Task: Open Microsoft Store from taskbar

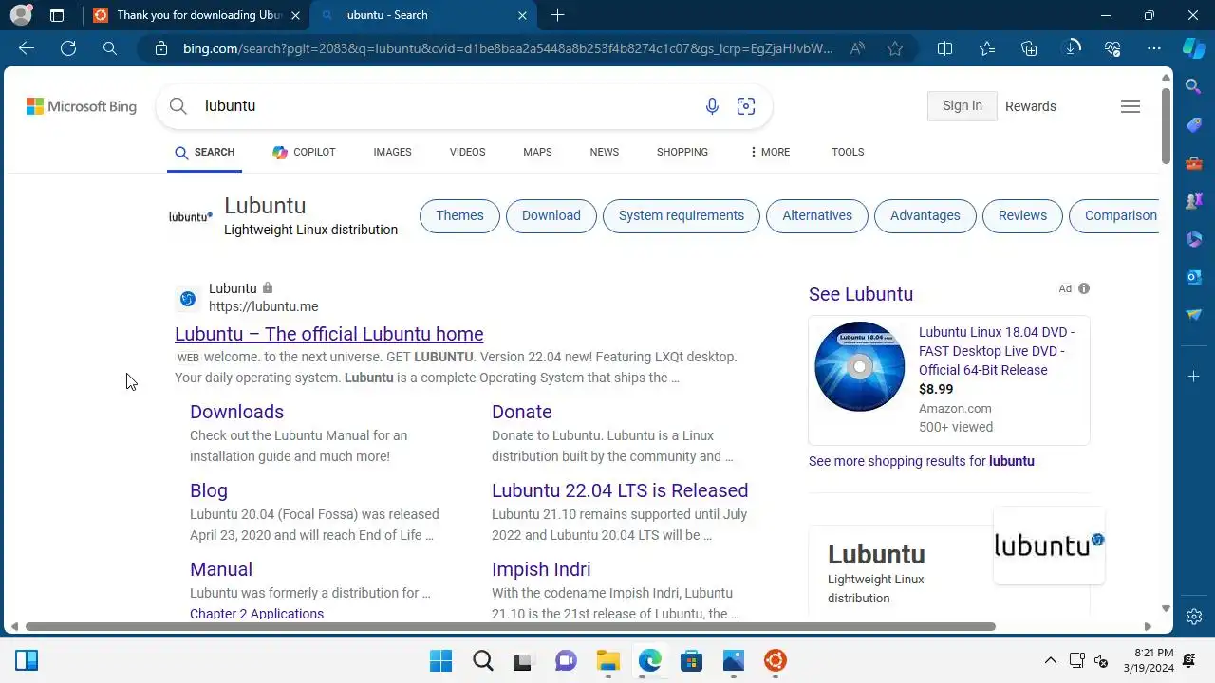Action: 691,660
